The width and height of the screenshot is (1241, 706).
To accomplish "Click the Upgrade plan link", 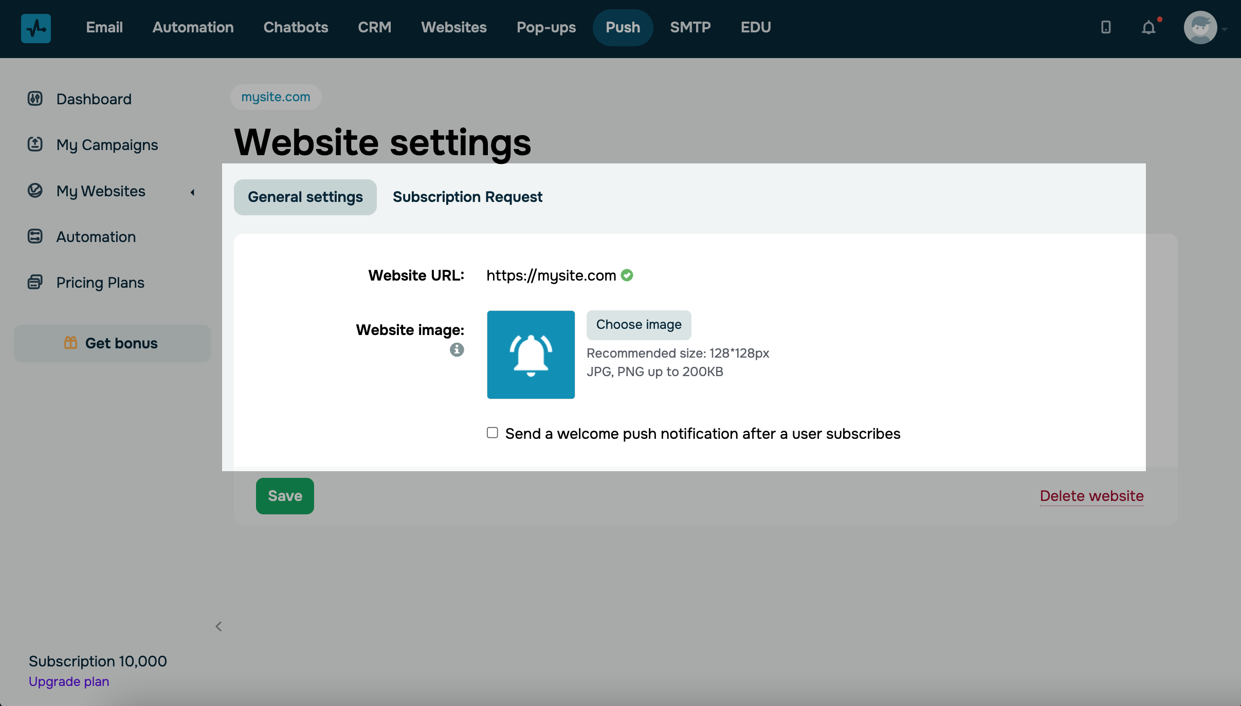I will [x=69, y=681].
